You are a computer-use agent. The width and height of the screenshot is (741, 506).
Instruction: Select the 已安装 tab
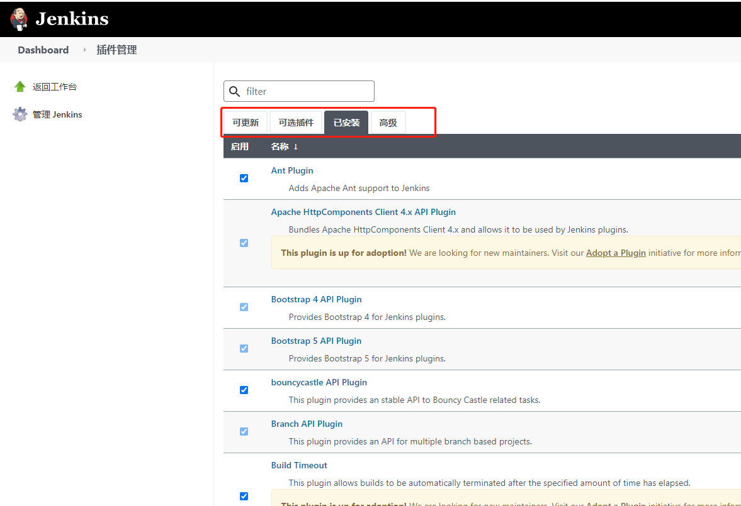[x=346, y=123]
